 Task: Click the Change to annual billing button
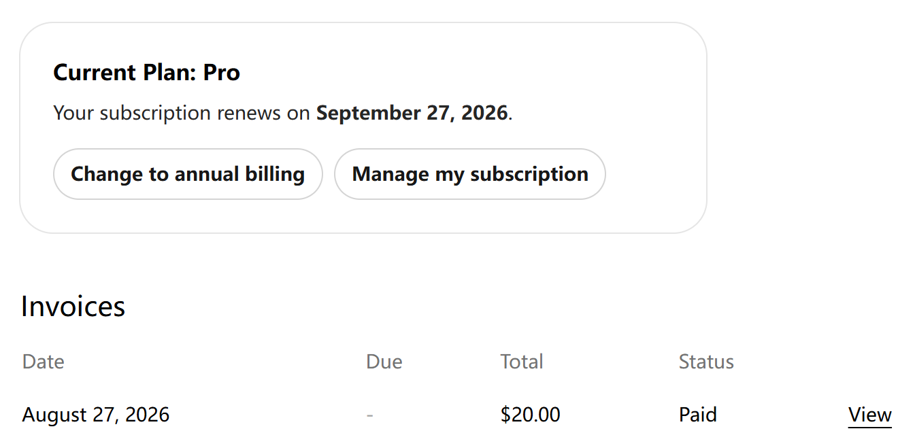tap(188, 174)
